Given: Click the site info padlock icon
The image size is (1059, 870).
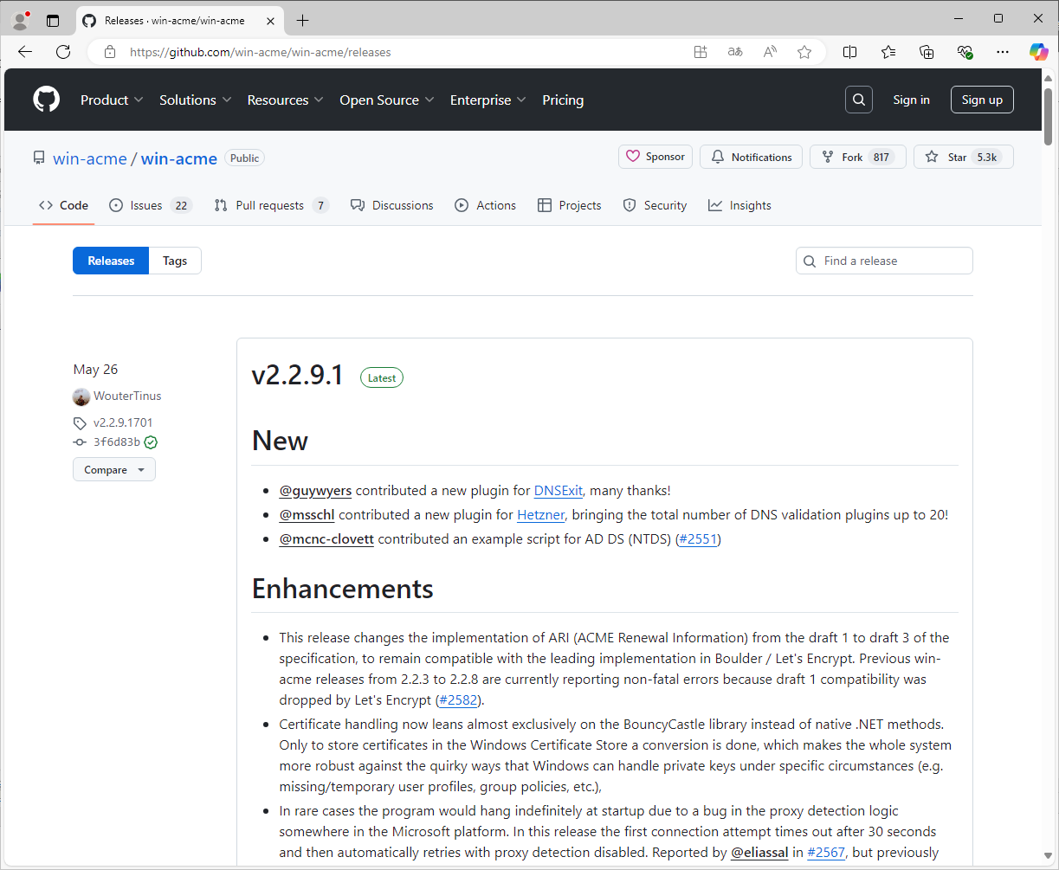Looking at the screenshot, I should coord(109,52).
